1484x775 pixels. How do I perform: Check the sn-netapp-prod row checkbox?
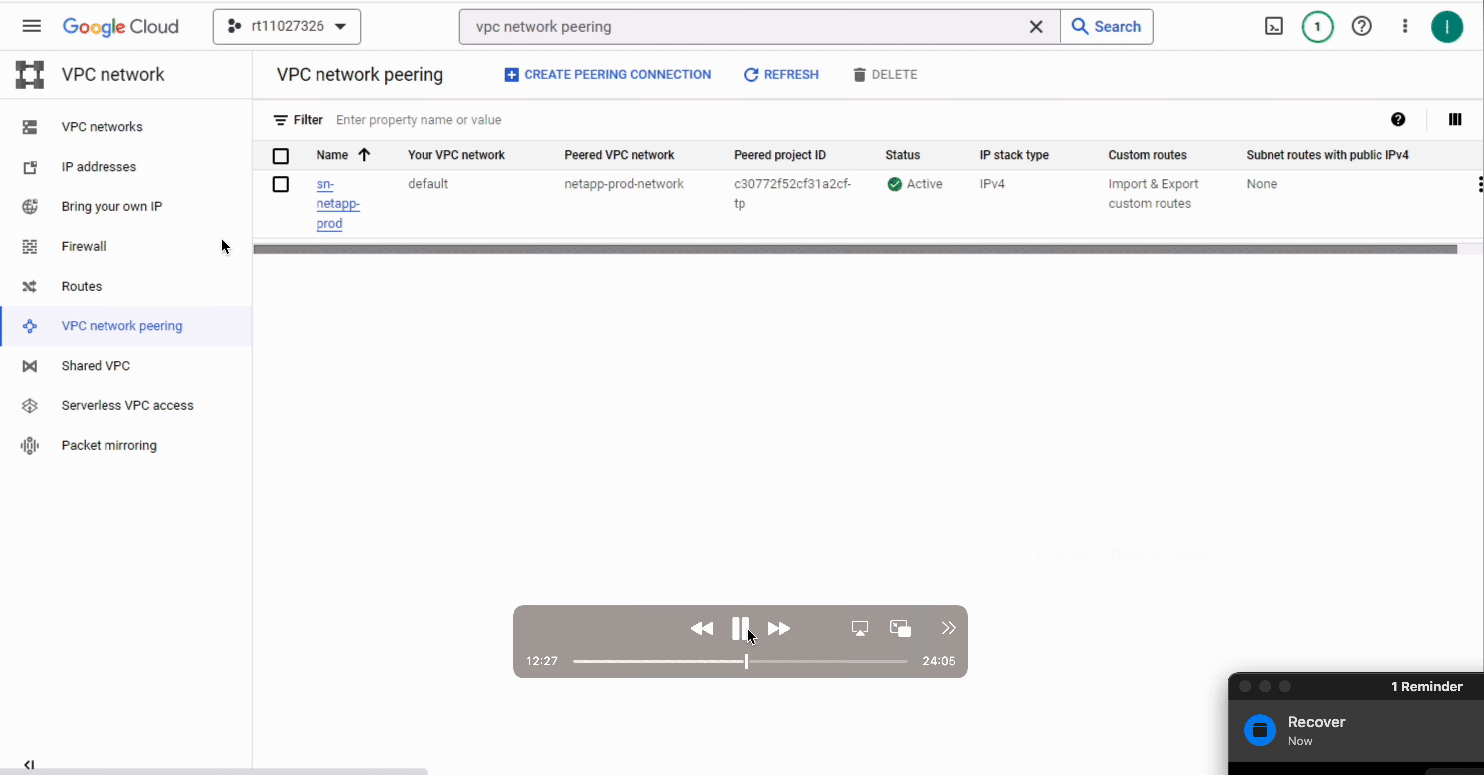281,184
